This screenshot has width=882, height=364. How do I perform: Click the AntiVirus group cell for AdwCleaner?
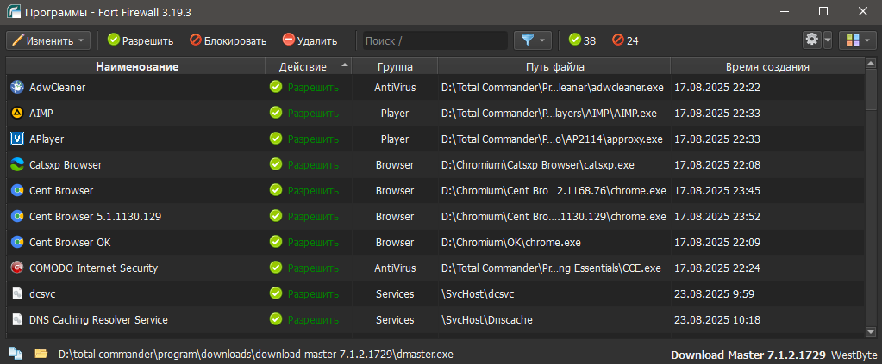pos(395,87)
